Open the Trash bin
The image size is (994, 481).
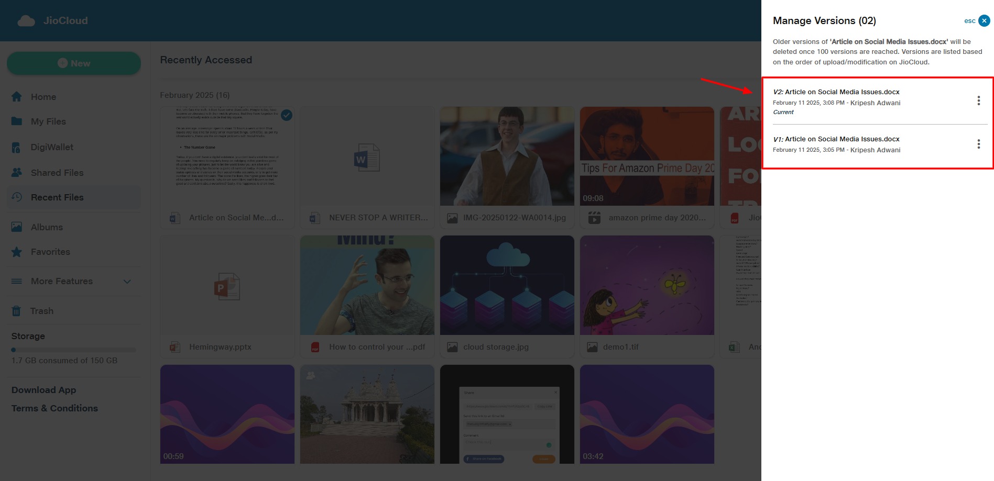(x=41, y=311)
